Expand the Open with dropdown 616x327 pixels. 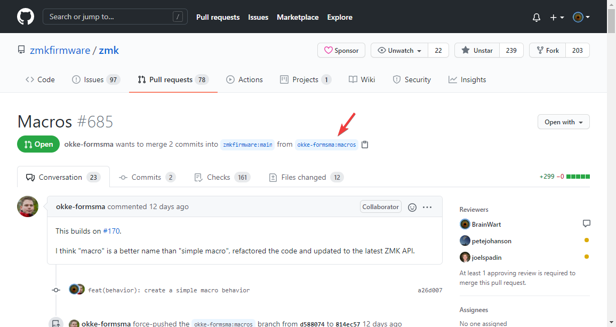(x=563, y=122)
